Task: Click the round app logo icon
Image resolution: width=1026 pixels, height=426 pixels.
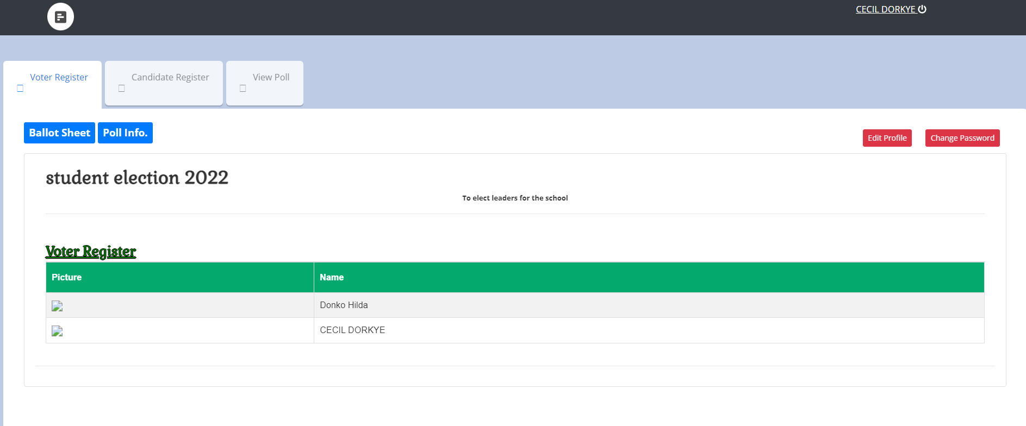Action: 60,17
